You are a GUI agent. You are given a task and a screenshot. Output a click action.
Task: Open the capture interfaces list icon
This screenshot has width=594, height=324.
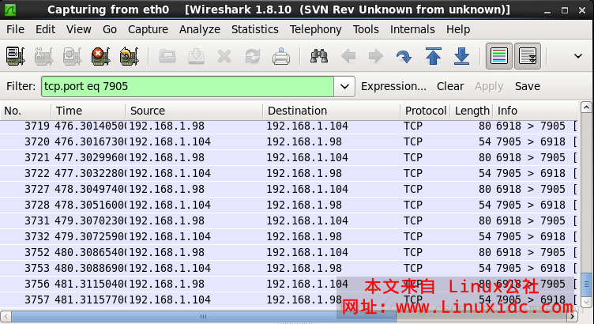[16, 56]
